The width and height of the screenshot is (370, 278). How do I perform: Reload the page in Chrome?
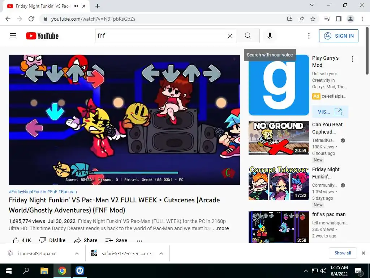(31, 19)
